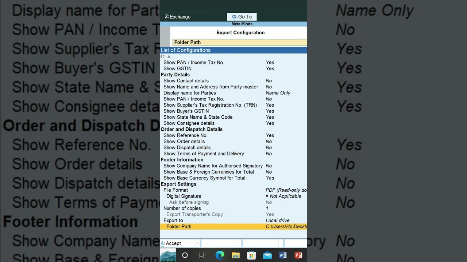Toggle Show Name and Address from Party master
This screenshot has width=467, height=262.
coord(233,87)
